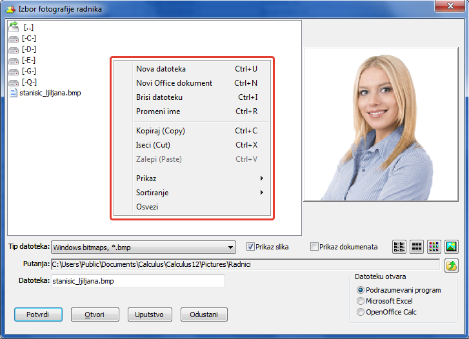Switch to the detailed table view icon

pos(417,247)
